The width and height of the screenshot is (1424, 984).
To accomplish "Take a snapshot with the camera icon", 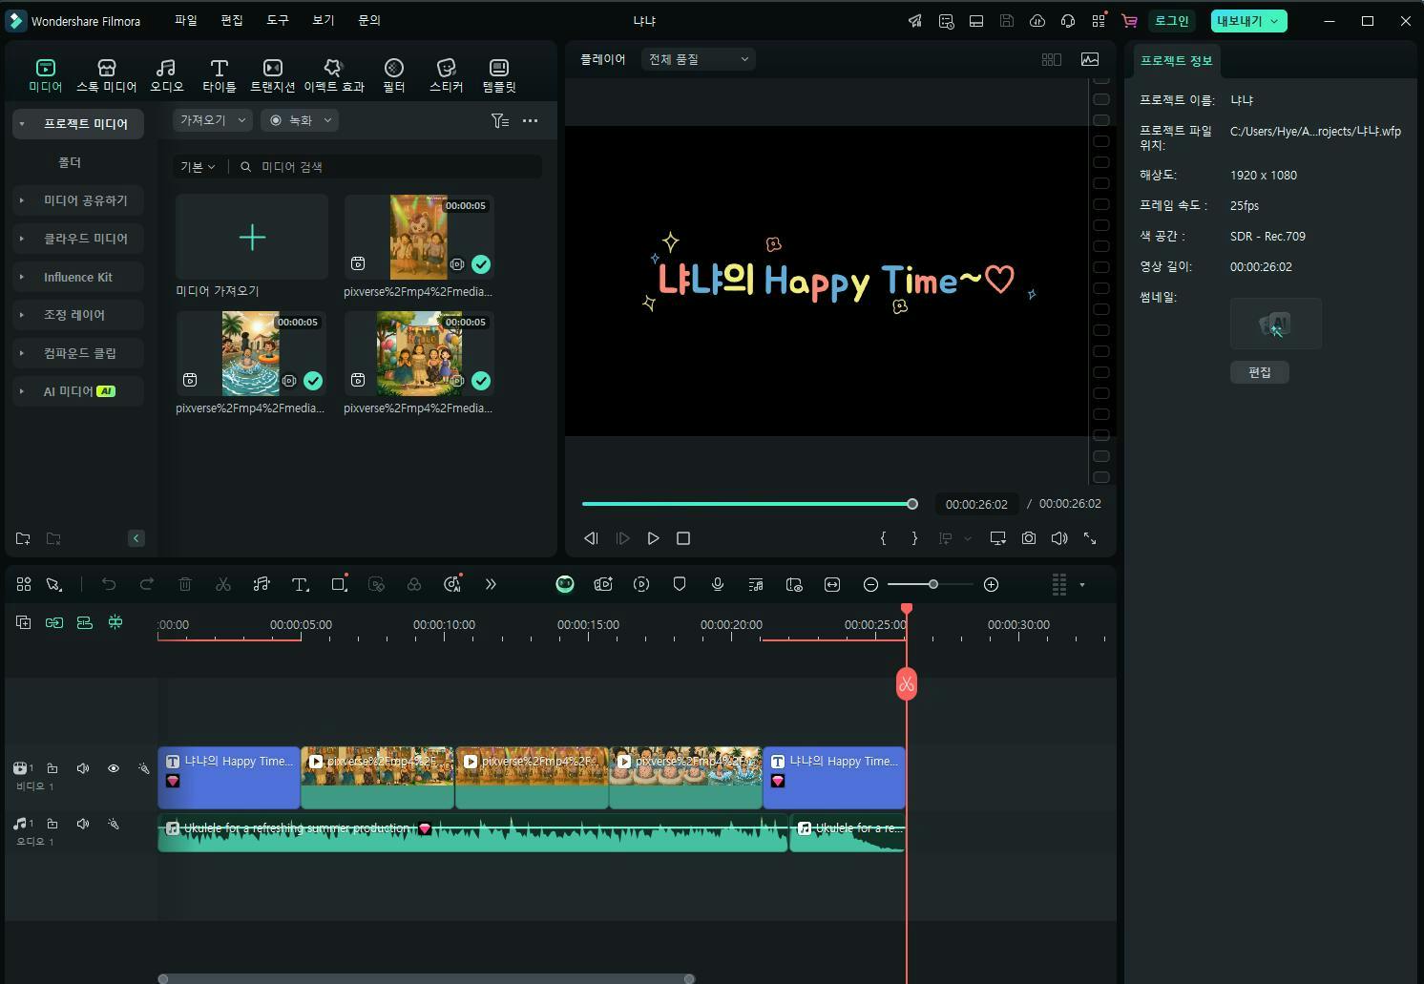I will point(1028,538).
